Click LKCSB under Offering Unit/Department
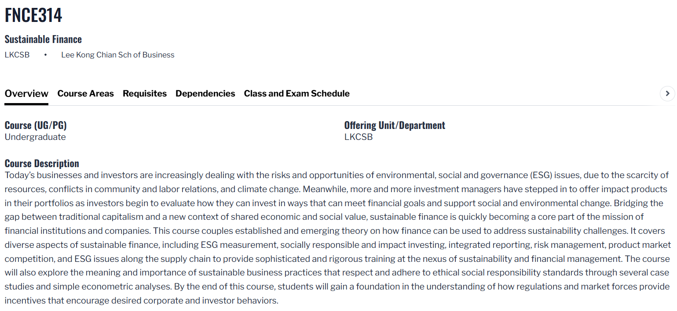Screen dimensions: 677x311 coord(358,137)
